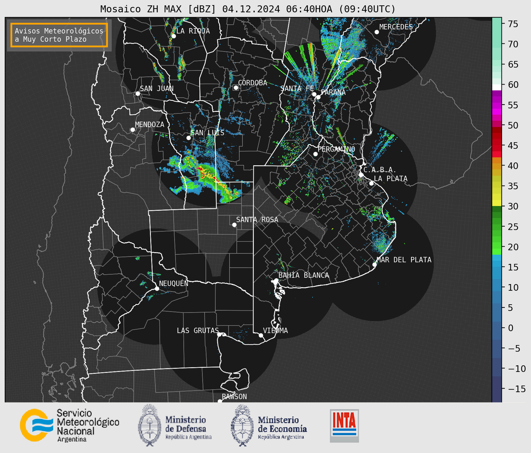
Task: Select the Santa Rosa city marker
Action: point(234,225)
